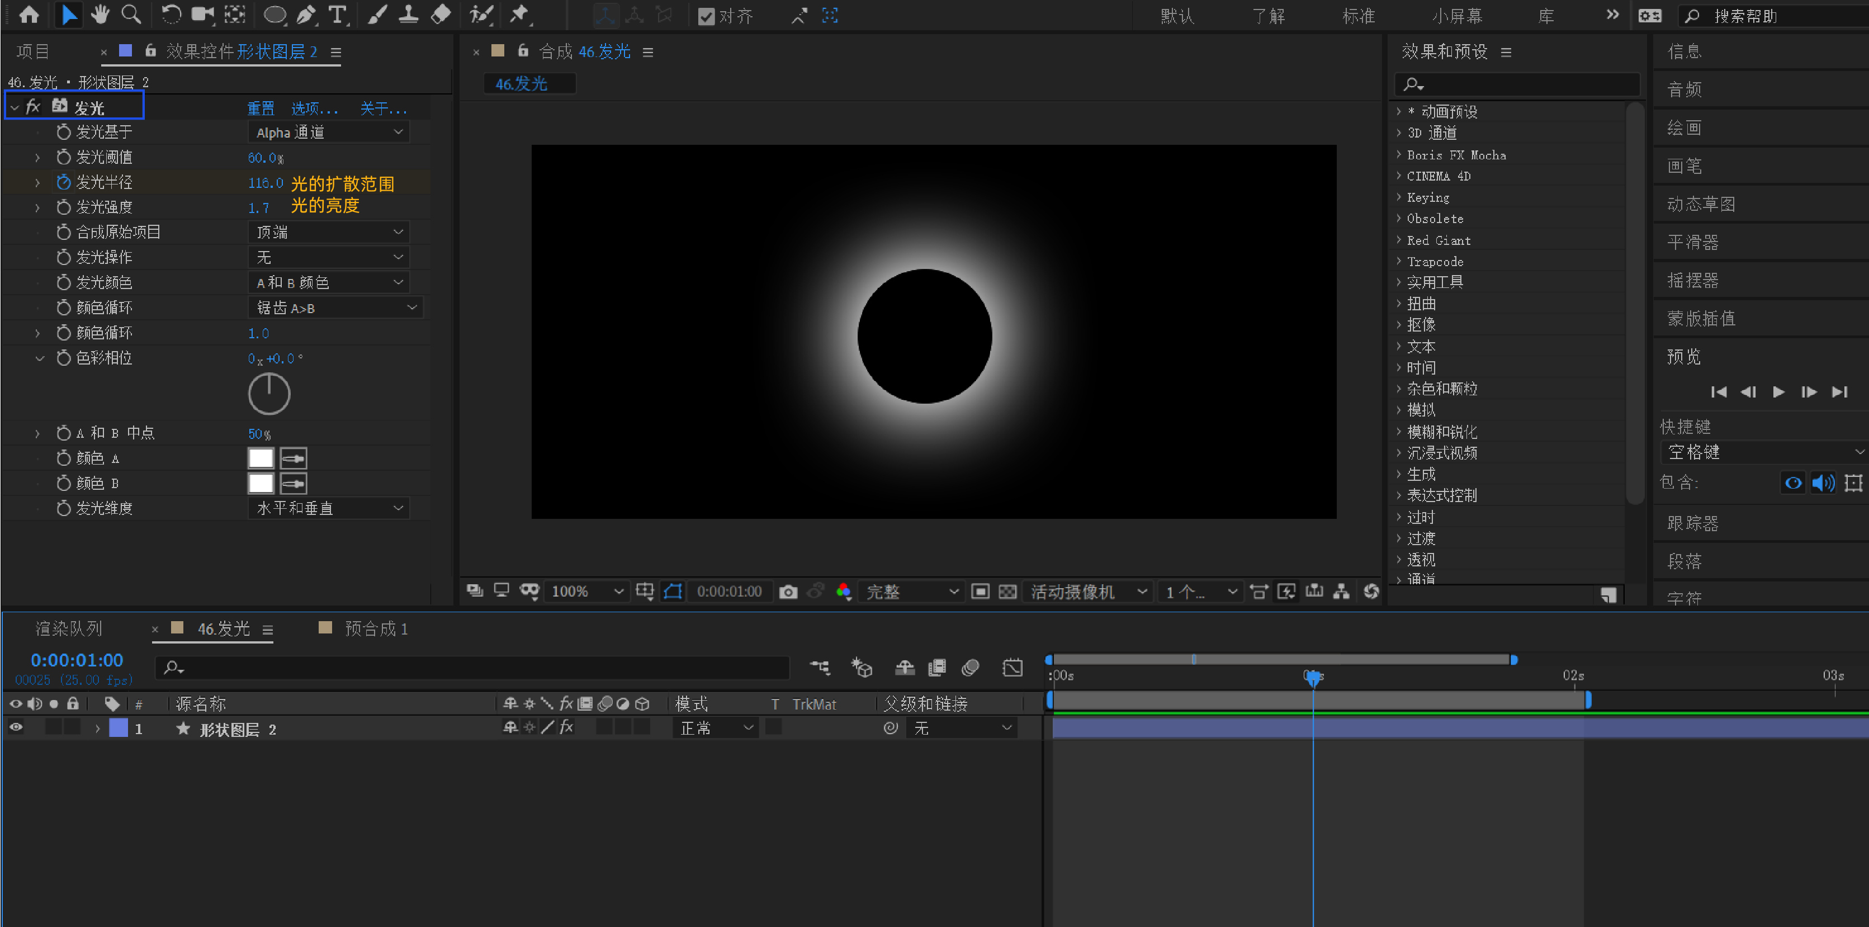
Task: Take a snapshot with camera icon
Action: point(788,592)
